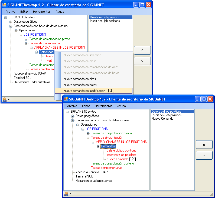Collapse the Operaciones node in the front window
Screen dimensions: 215x198
(77, 125)
